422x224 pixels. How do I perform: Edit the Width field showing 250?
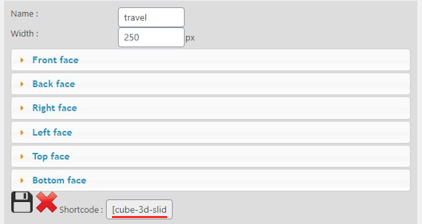(x=151, y=37)
